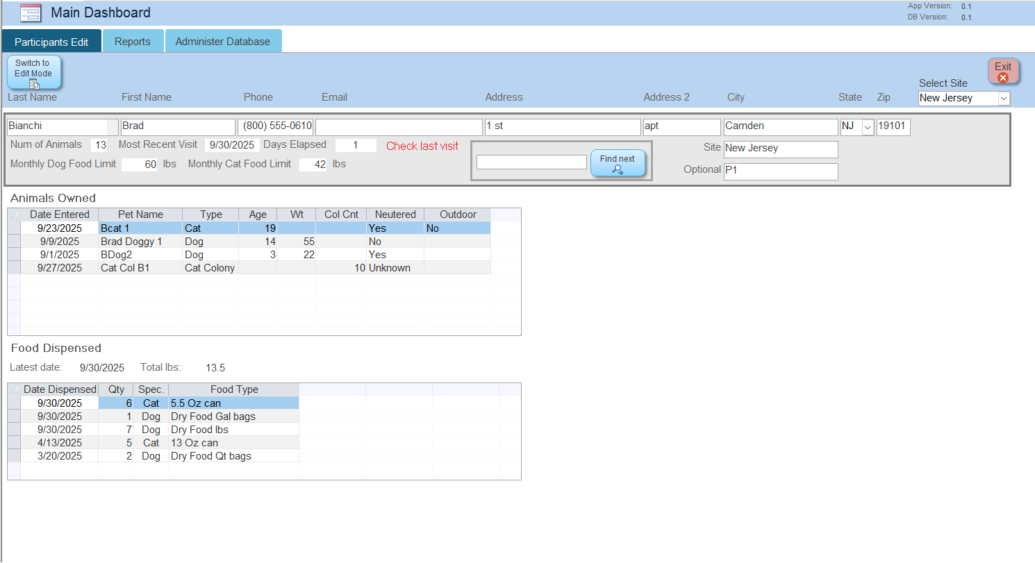The image size is (1035, 563).
Task: Click the Dry Food Gal bags cell
Action: click(234, 417)
